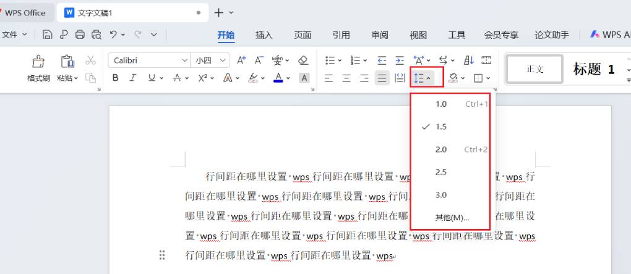Open new tab options arrow beside plus
631x274 pixels.
[x=231, y=13]
